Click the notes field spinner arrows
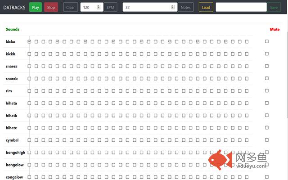Image resolution: width=288 pixels, height=180 pixels. [173, 7]
